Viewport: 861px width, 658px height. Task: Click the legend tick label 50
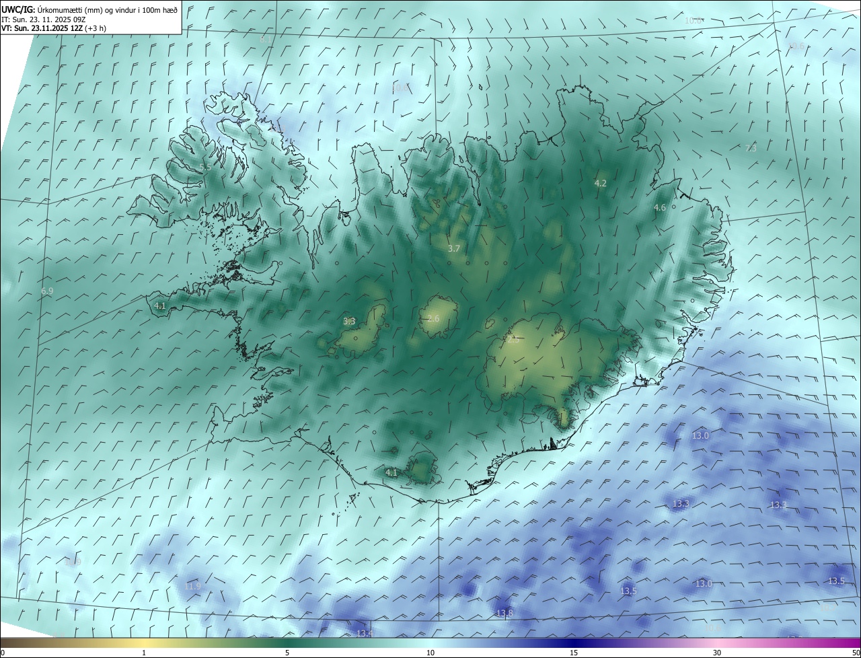coord(856,653)
